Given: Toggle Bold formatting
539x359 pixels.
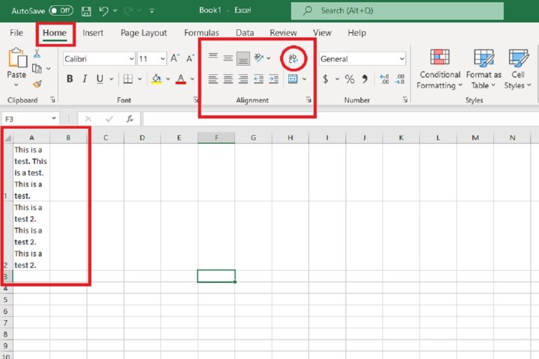Looking at the screenshot, I should pyautogui.click(x=70, y=79).
